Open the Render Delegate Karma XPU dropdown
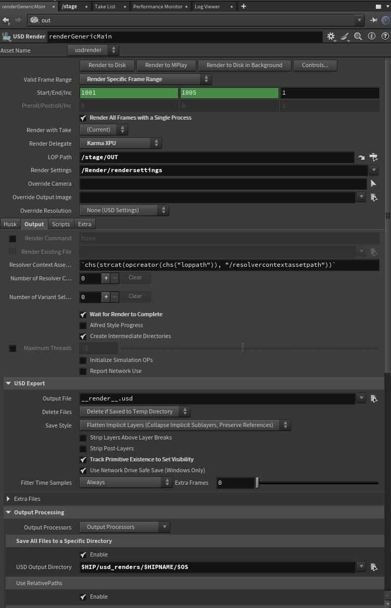 pyautogui.click(x=120, y=143)
